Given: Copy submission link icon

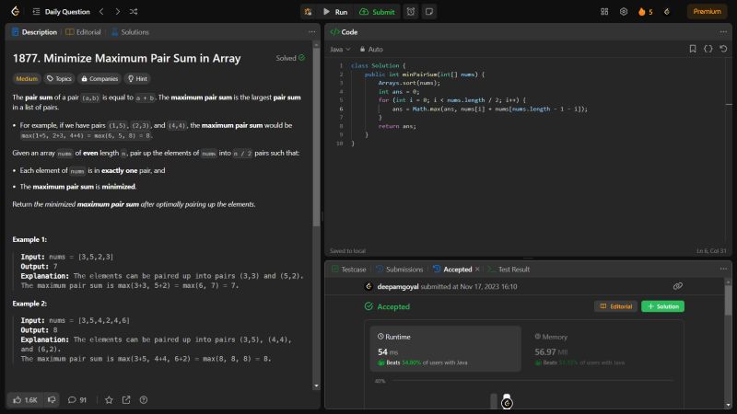Looking at the screenshot, I should 678,286.
